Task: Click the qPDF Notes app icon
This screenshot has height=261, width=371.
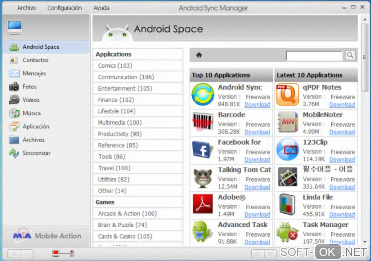Action: tap(287, 94)
